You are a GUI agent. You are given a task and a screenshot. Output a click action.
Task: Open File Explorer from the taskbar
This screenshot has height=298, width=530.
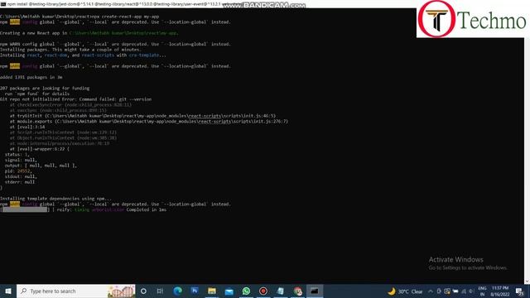coord(212,291)
